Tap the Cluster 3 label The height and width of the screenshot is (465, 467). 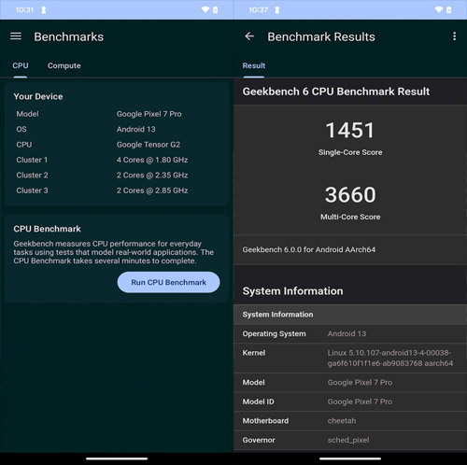coord(32,190)
